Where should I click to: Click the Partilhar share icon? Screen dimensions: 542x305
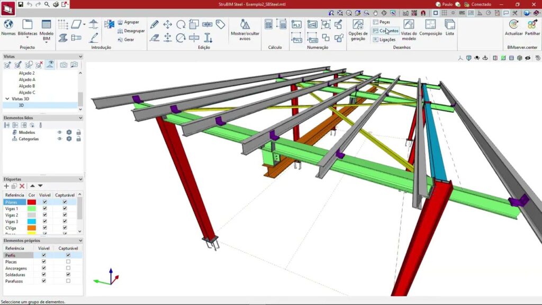[532, 24]
